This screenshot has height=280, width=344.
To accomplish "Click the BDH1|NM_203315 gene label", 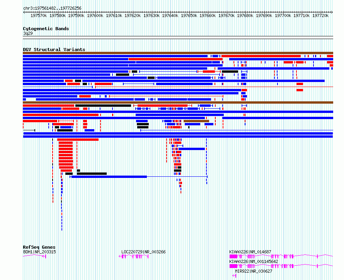I will [x=39, y=252].
